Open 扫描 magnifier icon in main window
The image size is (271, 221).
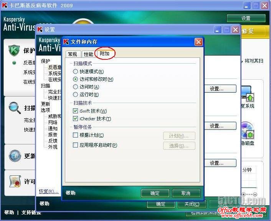click(x=15, y=108)
